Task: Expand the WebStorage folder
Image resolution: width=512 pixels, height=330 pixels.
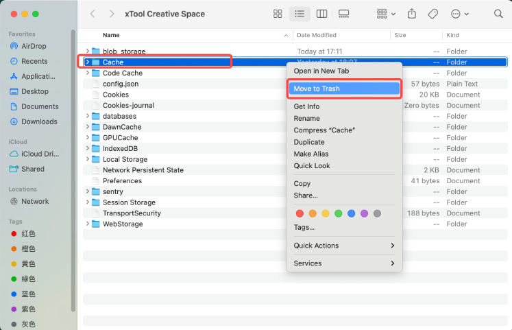Action: pos(88,224)
